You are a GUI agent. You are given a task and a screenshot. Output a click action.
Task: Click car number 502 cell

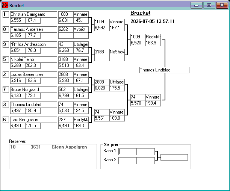coord(66,89)
